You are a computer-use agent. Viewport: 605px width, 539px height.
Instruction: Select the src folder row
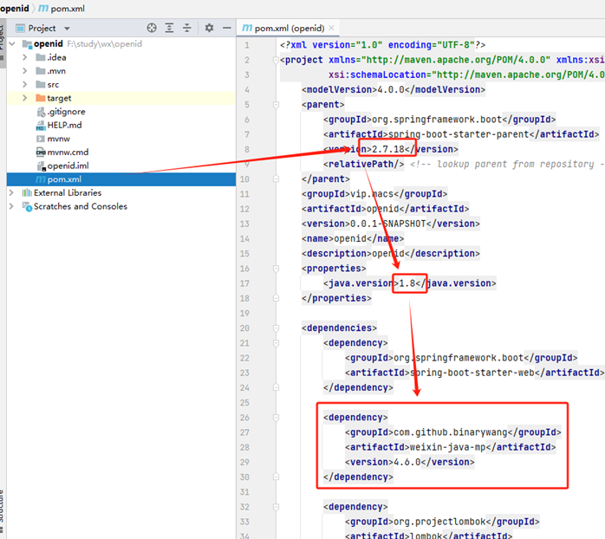[121, 84]
